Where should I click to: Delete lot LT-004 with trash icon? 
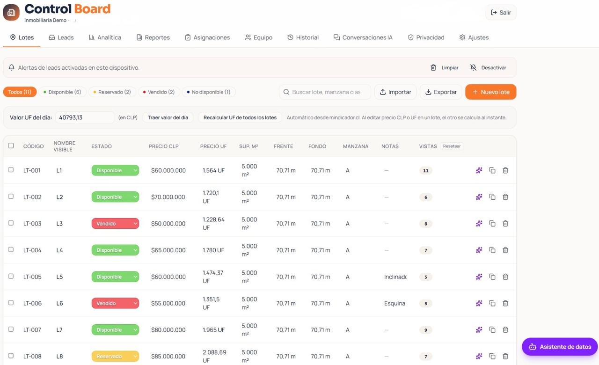pos(505,250)
